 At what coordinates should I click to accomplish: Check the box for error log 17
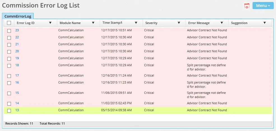point(9,76)
